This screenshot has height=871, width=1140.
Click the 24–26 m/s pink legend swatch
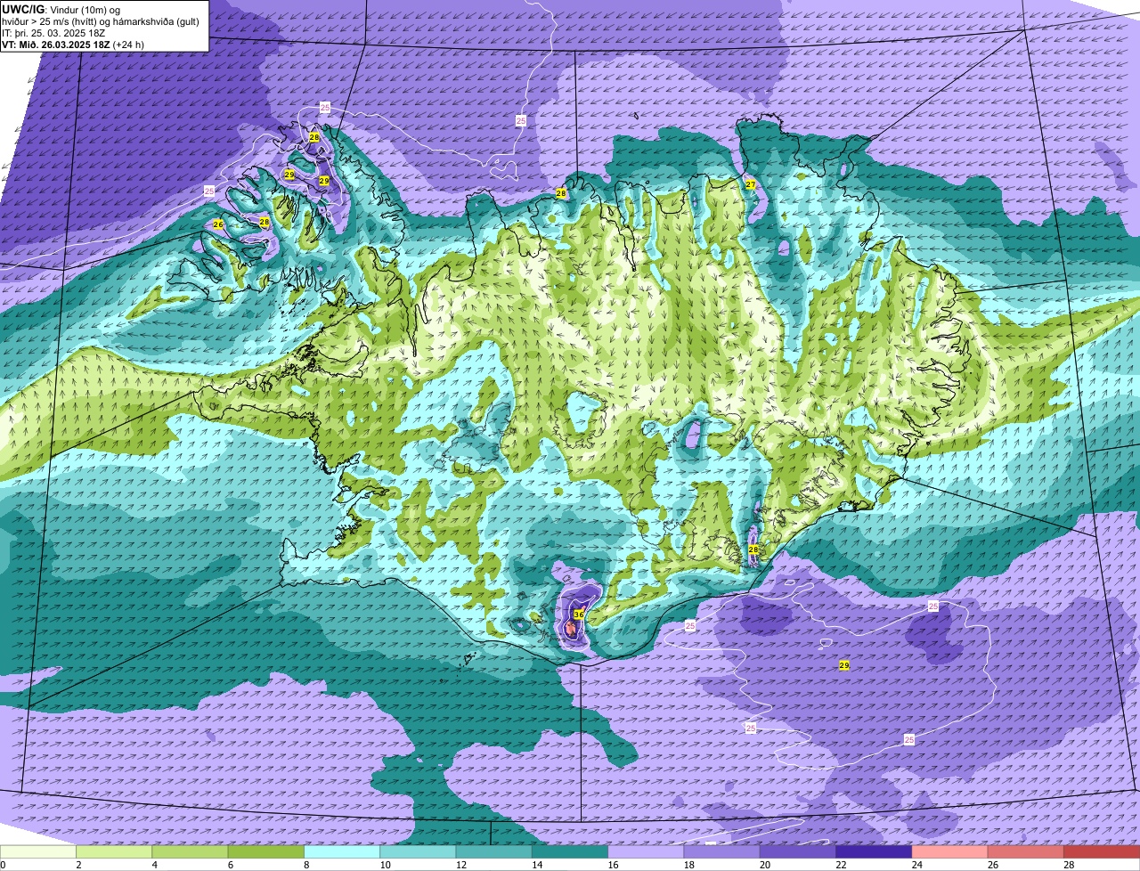pos(950,851)
